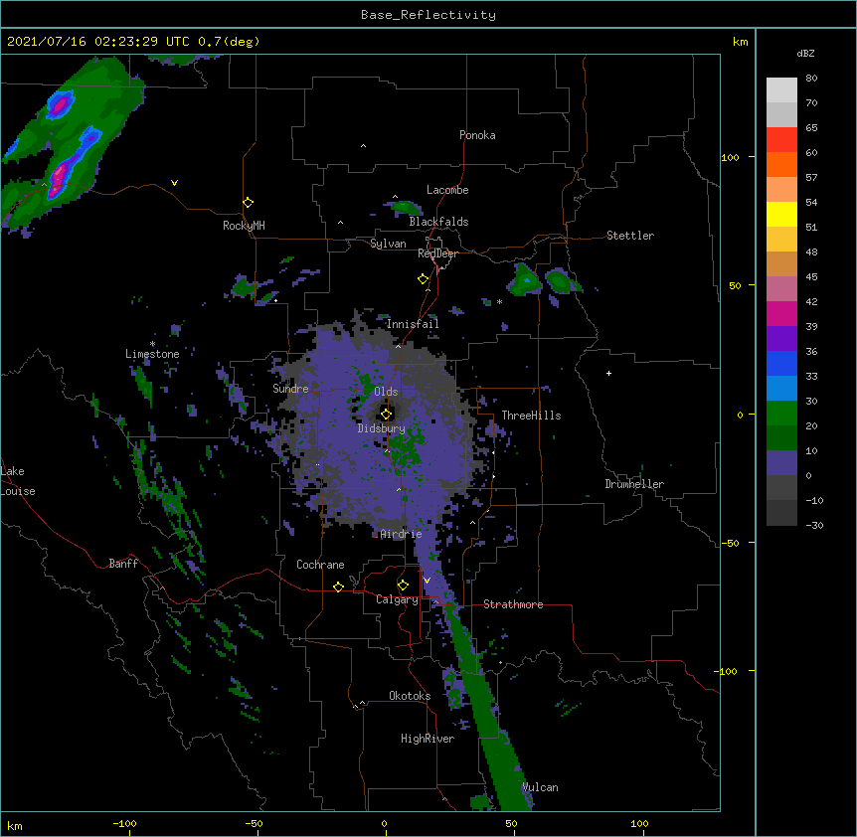857x837 pixels.
Task: Click the Sylvan city label
Action: click(388, 244)
